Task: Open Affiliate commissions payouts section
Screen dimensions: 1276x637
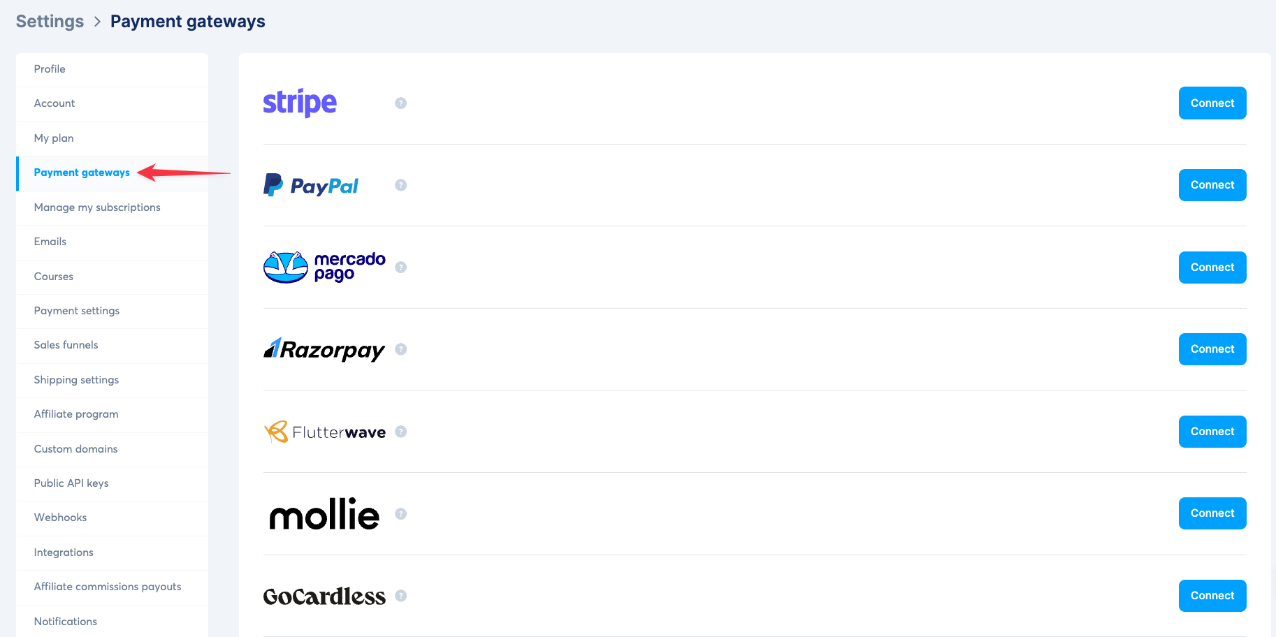Action: click(x=108, y=587)
